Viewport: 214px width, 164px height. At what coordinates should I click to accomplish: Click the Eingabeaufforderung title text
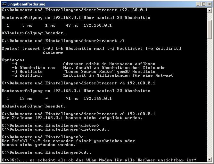26,4
